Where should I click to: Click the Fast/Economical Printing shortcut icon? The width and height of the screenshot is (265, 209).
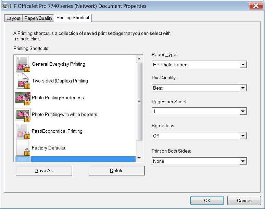23,131
